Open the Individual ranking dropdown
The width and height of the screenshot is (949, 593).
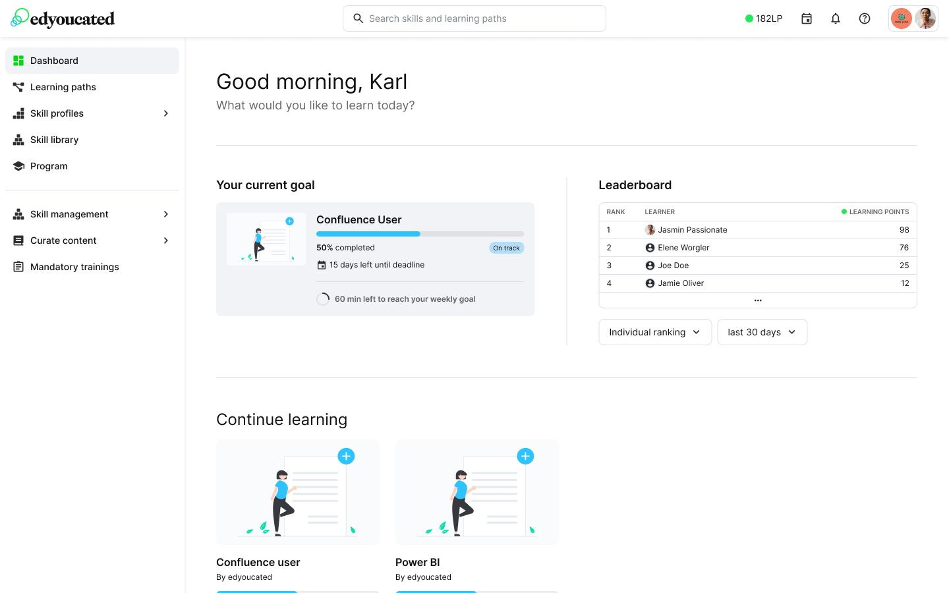coord(654,332)
